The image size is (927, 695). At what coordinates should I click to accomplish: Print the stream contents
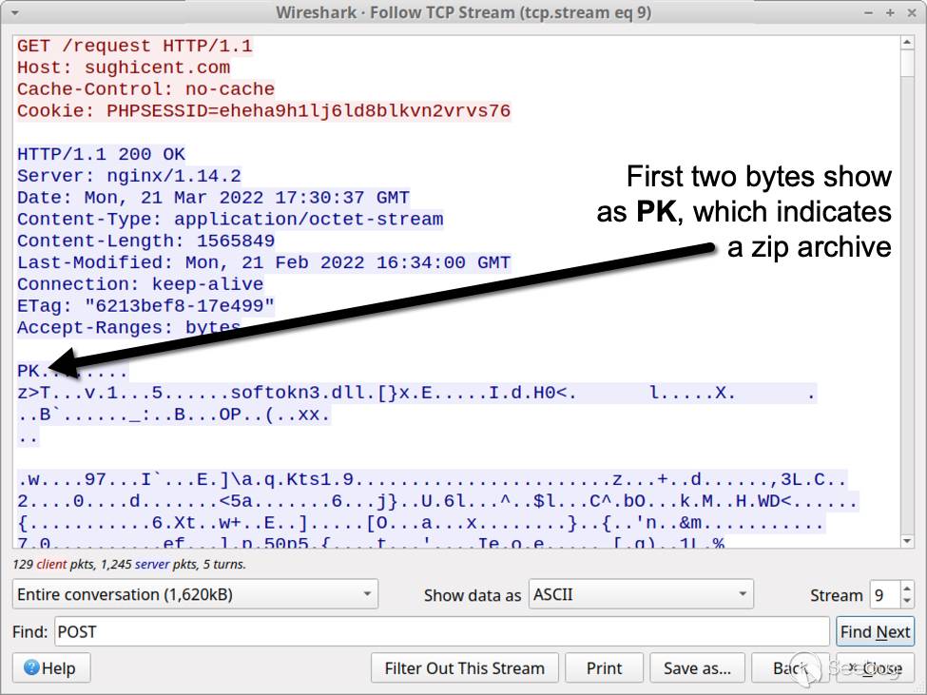604,668
